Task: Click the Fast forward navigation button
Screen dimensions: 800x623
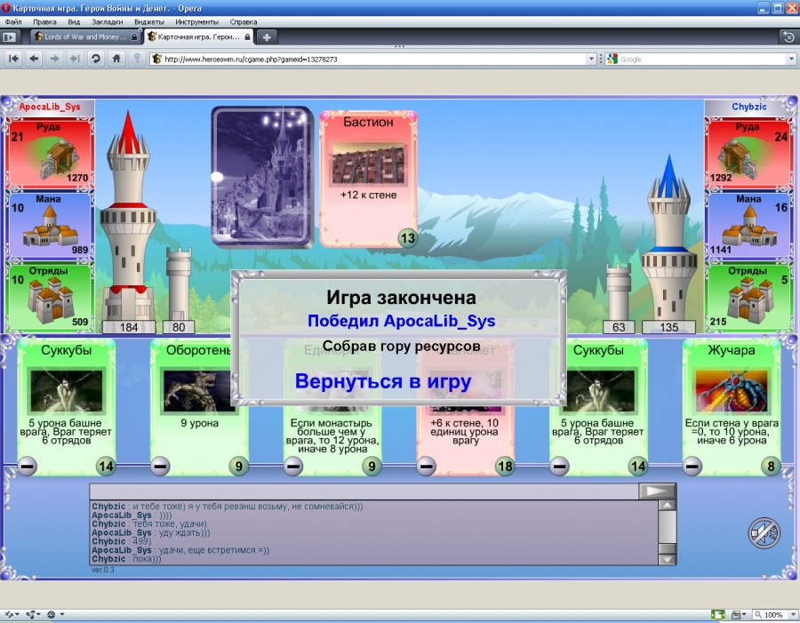Action: 75,59
